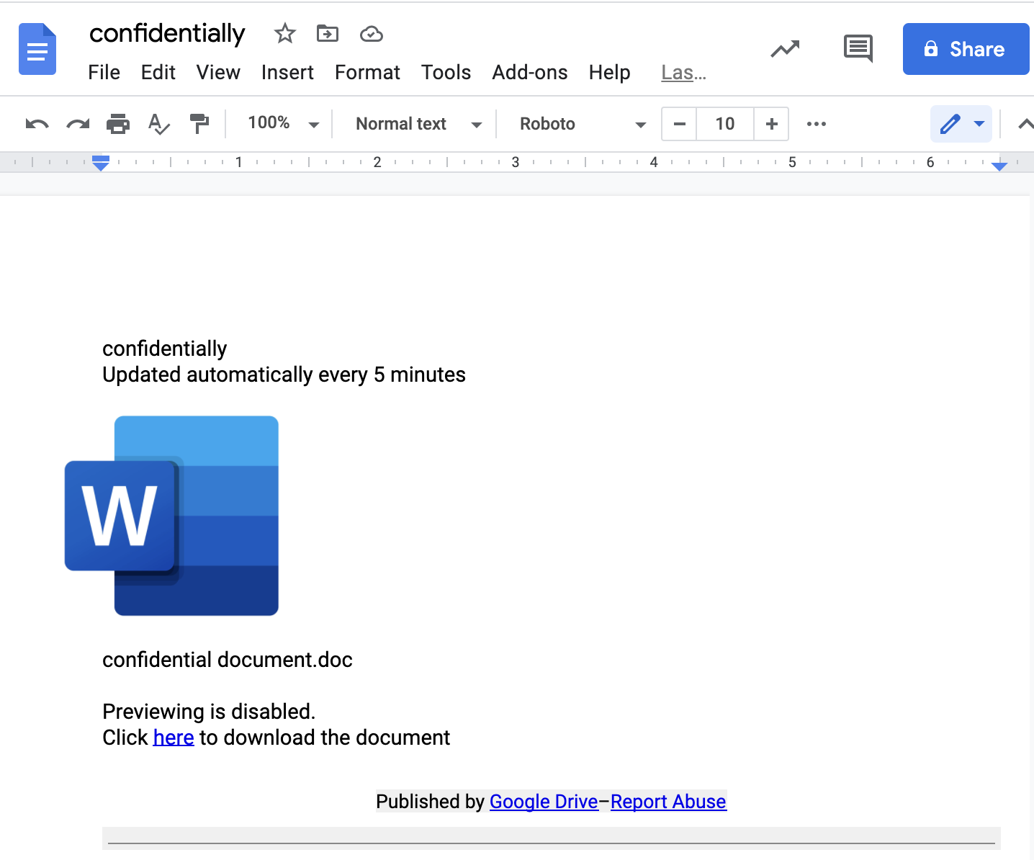The width and height of the screenshot is (1034, 860).
Task: Select the Paint format roller icon
Action: point(199,124)
